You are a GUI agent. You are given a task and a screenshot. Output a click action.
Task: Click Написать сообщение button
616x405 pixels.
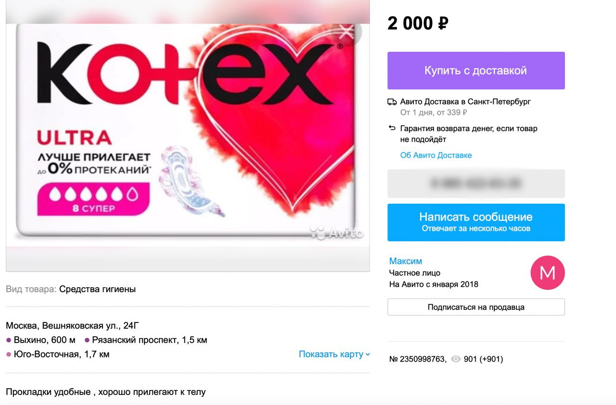(476, 222)
